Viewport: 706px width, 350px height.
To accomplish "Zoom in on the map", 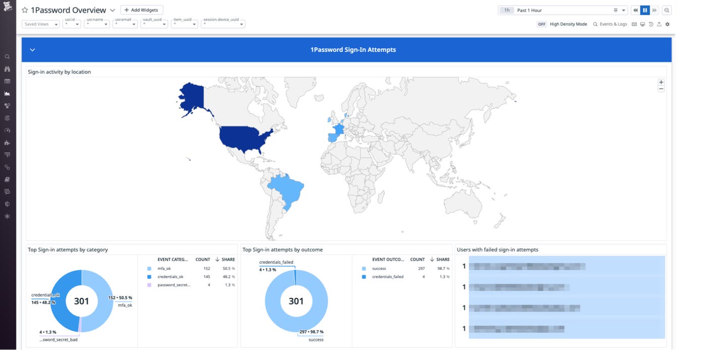I will (661, 82).
